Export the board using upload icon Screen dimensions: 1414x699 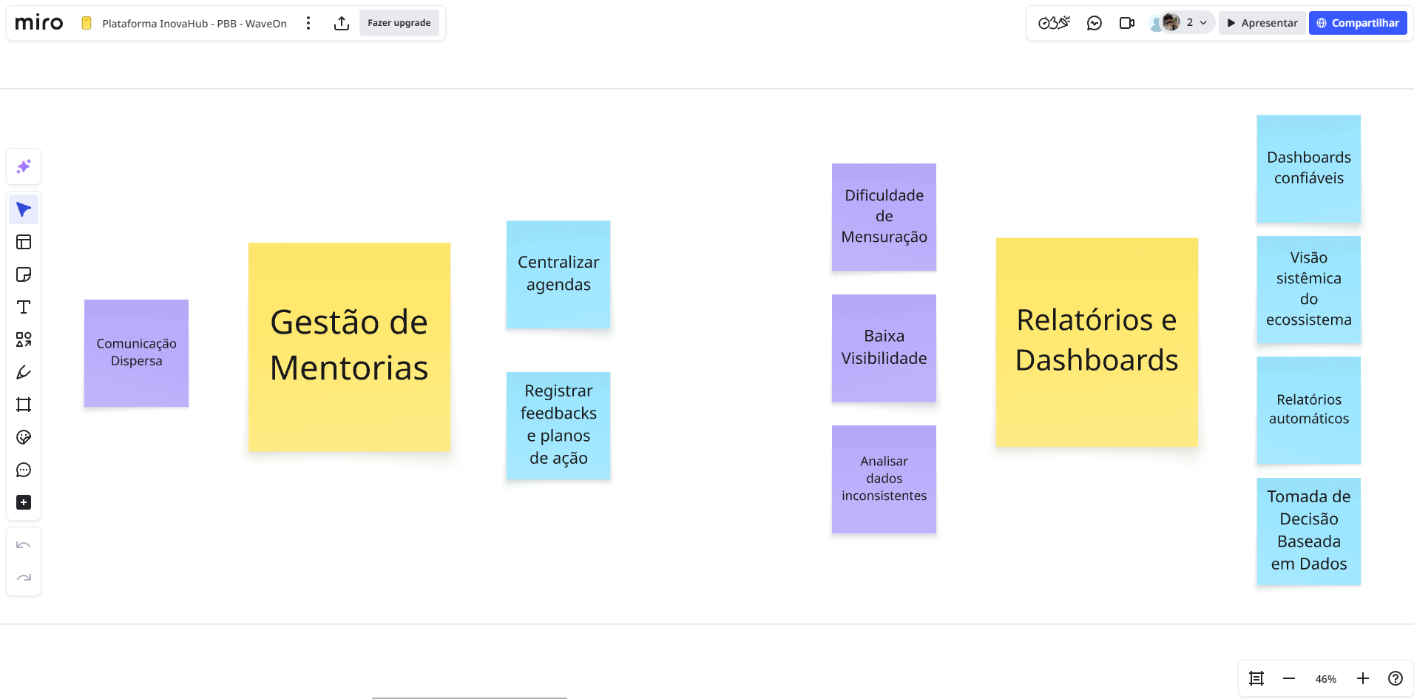pyautogui.click(x=341, y=23)
